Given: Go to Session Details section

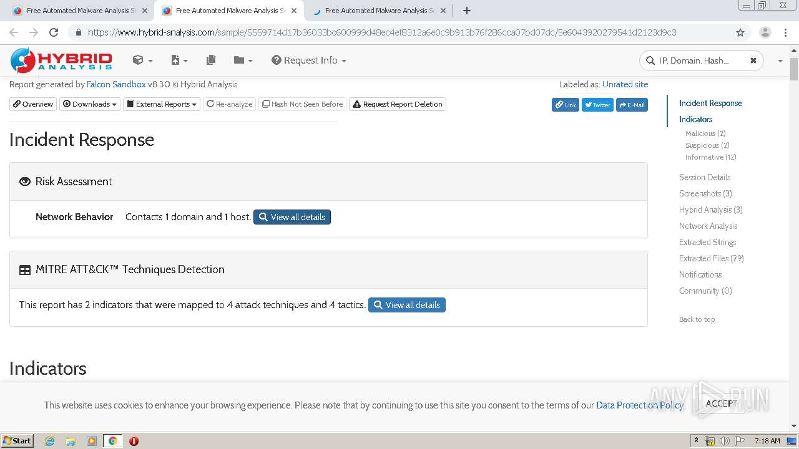Looking at the screenshot, I should click(705, 177).
